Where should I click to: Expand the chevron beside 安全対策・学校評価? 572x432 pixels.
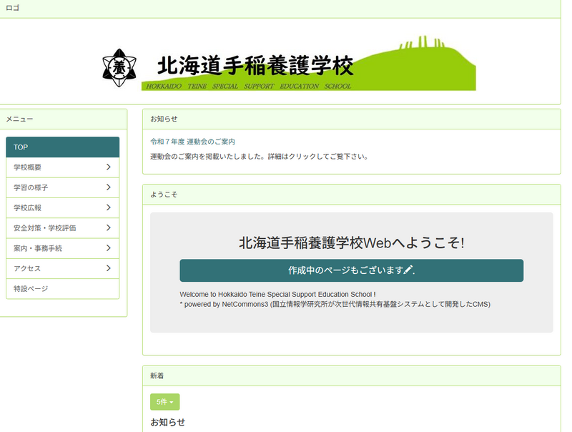tap(109, 227)
